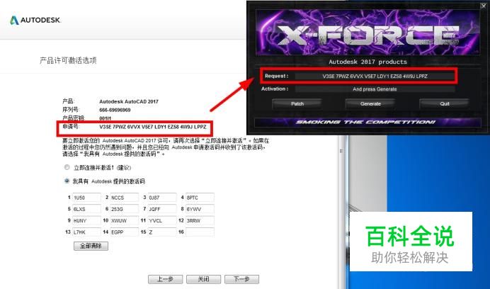Click activation code field 6 containing 253G
This screenshot has width=490, height=289.
click(x=125, y=209)
